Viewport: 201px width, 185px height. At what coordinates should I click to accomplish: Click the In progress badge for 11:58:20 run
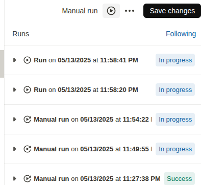coord(175,90)
